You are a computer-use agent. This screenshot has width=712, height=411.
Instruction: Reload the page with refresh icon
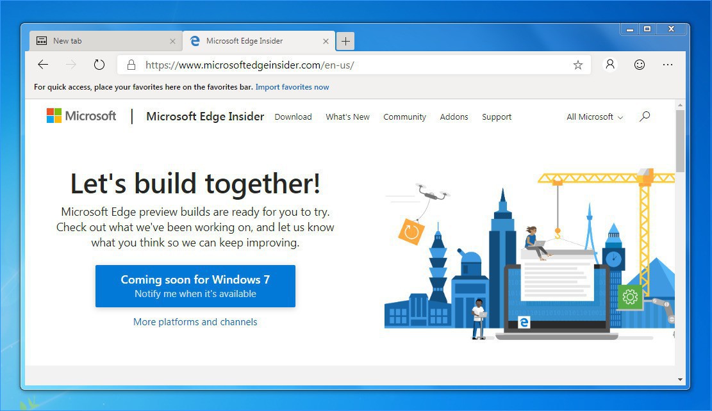point(99,65)
